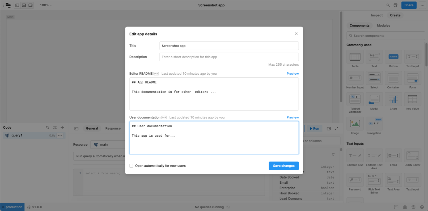Expand query editor to full screen
The image size is (428, 211).
336,129
